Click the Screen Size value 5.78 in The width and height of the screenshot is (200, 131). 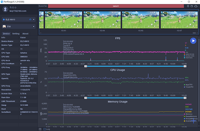point(23,94)
